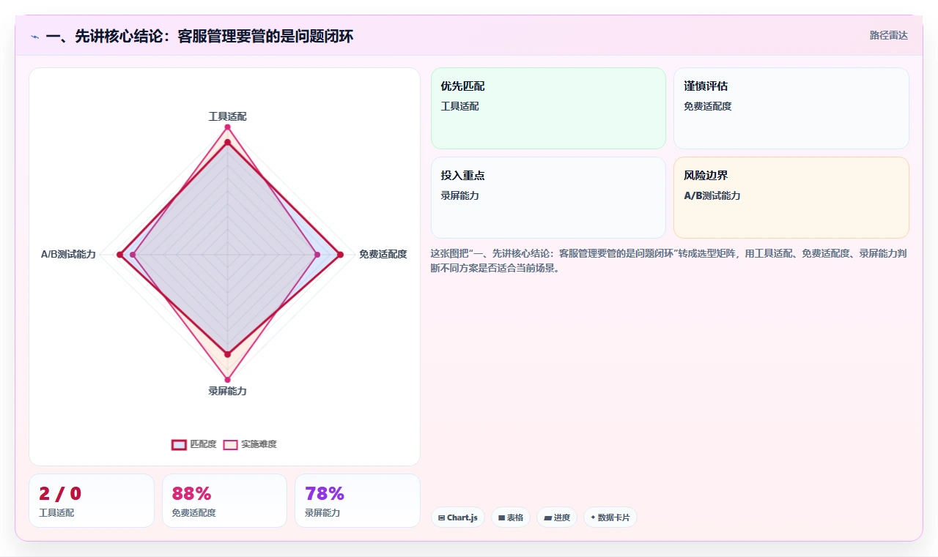Click the lightning icon before the section title
This screenshot has width=938, height=557.
[x=34, y=36]
